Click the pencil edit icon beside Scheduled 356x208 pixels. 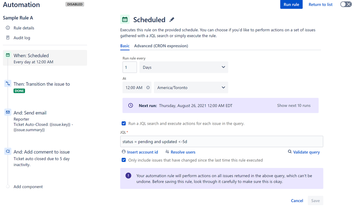point(172,20)
